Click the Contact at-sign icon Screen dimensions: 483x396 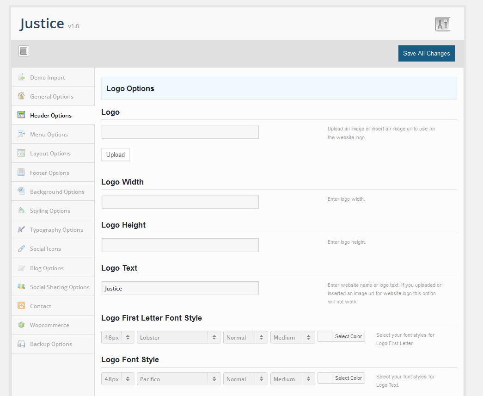click(21, 306)
